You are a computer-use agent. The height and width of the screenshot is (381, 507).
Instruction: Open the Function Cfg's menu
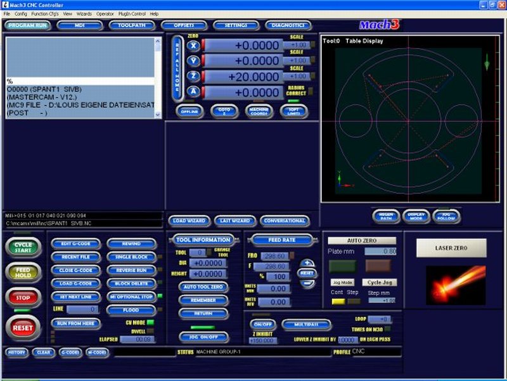coord(45,14)
